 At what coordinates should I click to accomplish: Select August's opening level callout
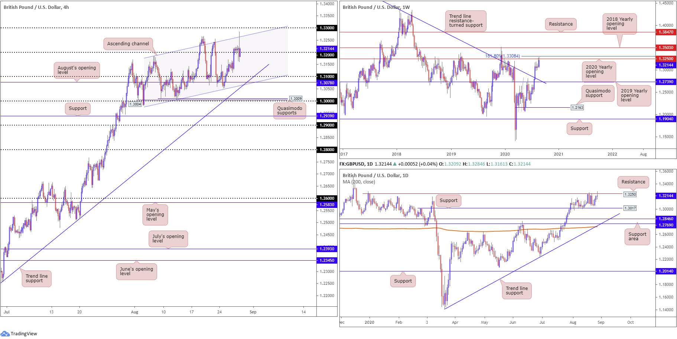coord(77,70)
